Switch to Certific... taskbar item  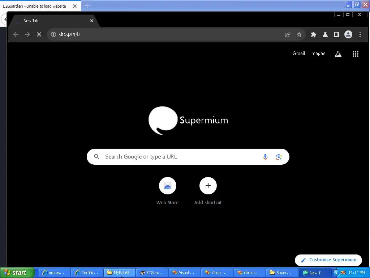point(87,273)
